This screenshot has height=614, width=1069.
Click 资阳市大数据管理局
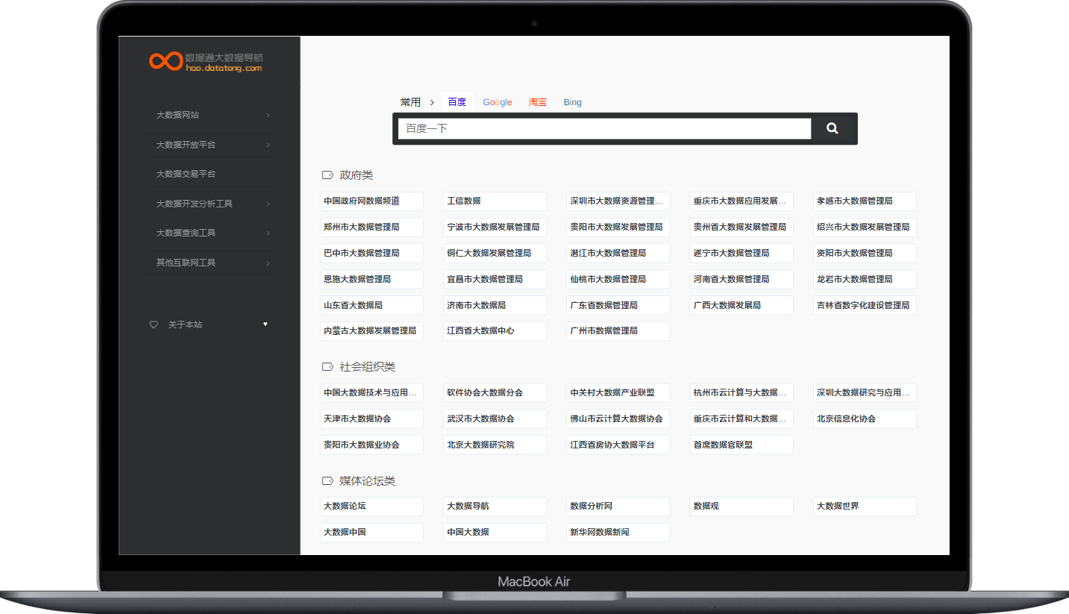pyautogui.click(x=865, y=253)
